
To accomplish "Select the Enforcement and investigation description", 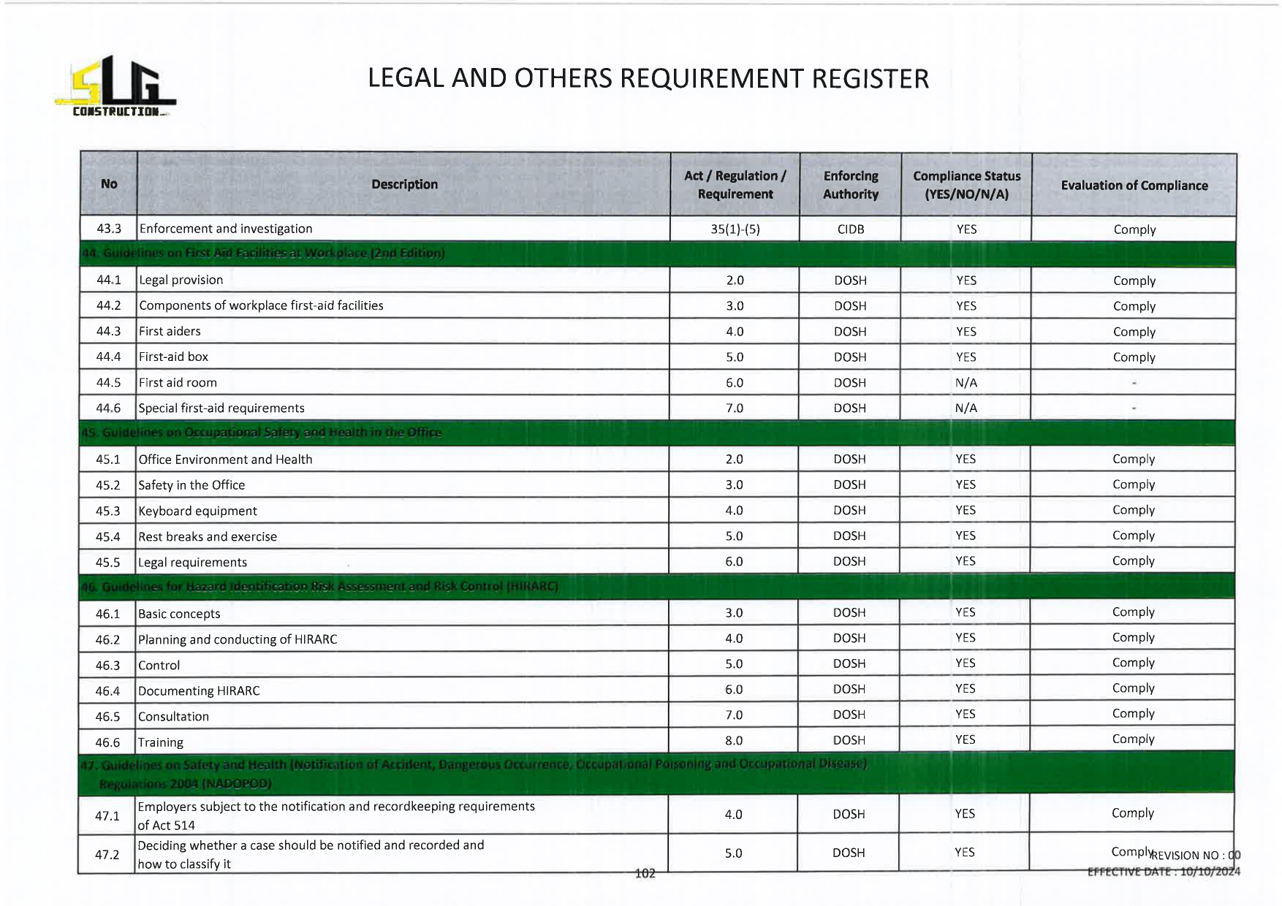I will (x=226, y=229).
